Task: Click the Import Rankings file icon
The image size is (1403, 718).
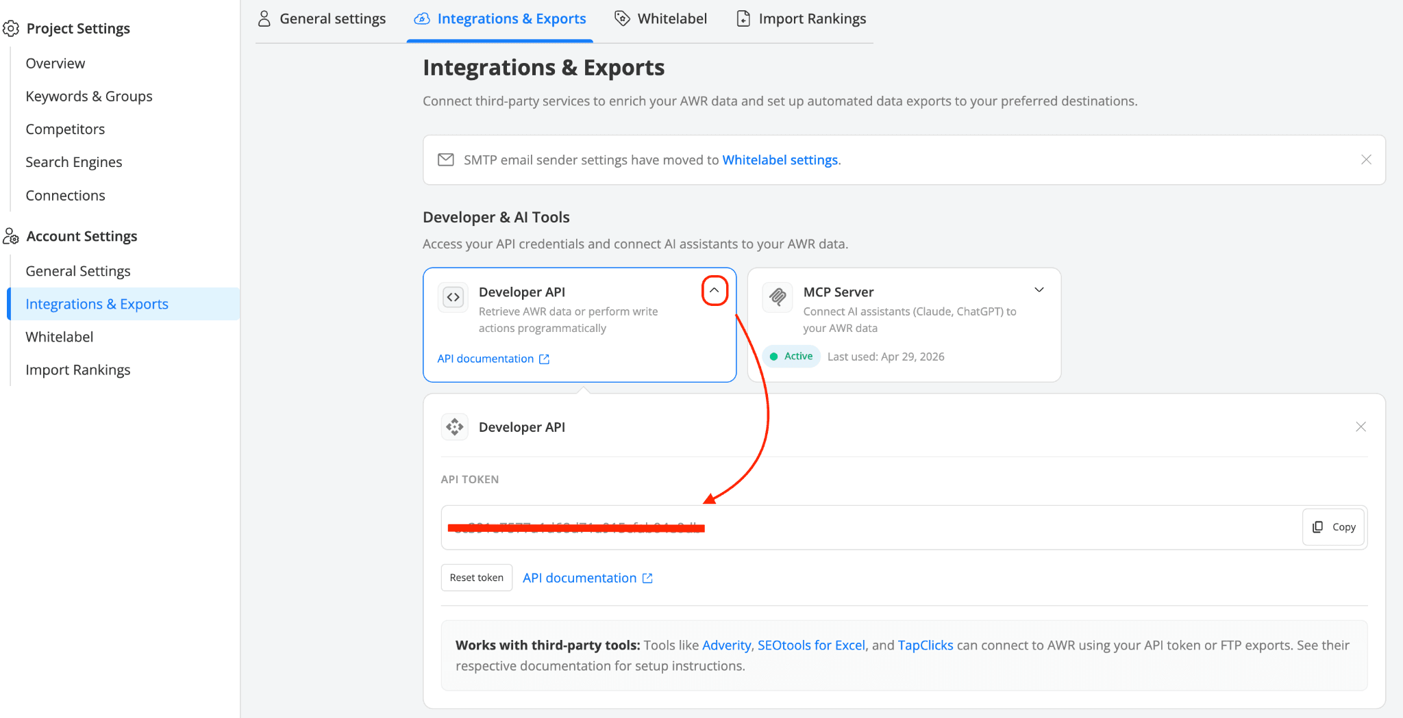Action: [x=743, y=18]
